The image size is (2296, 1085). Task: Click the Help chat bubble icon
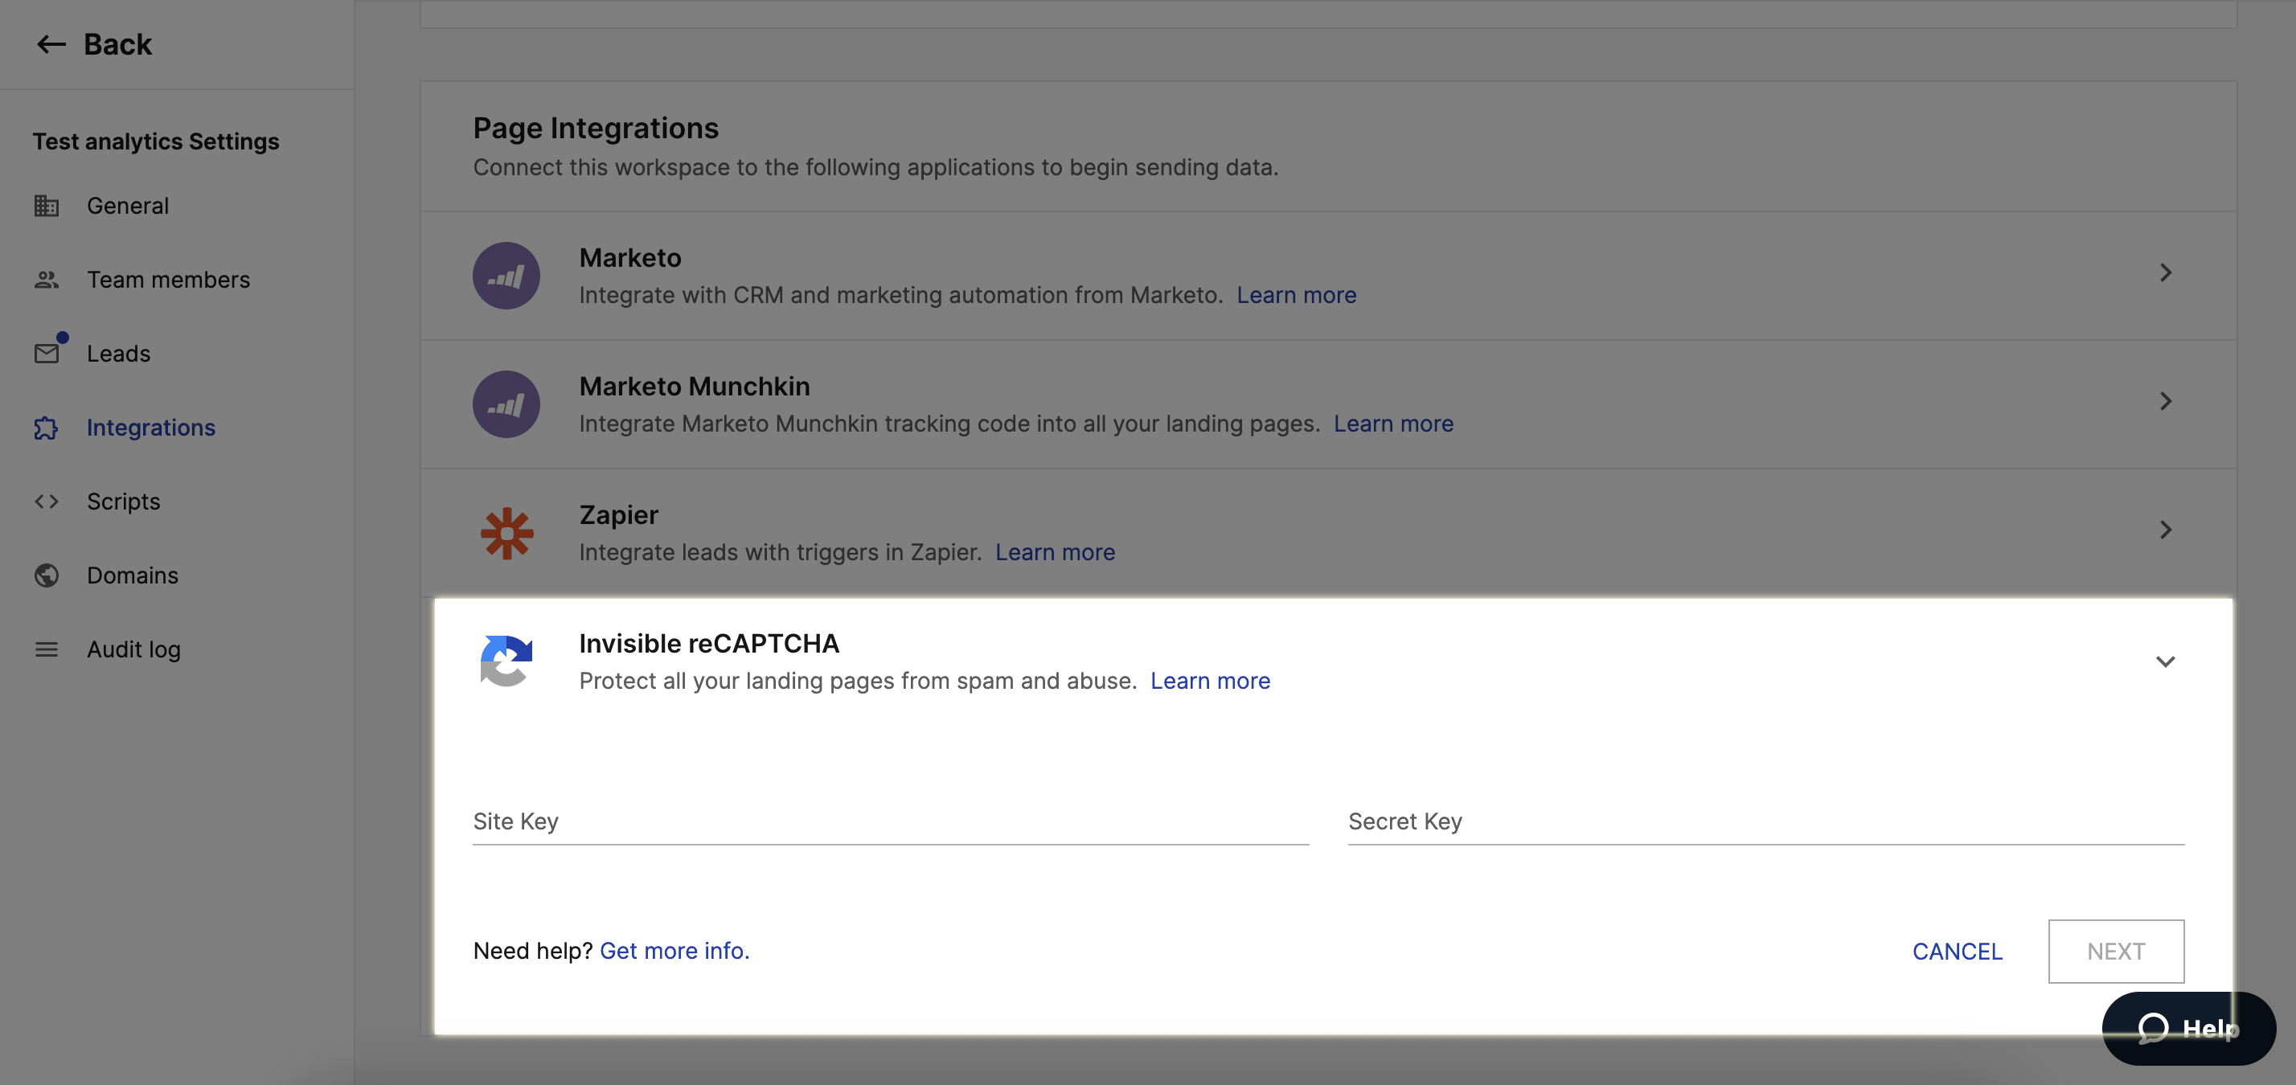click(x=2153, y=1028)
